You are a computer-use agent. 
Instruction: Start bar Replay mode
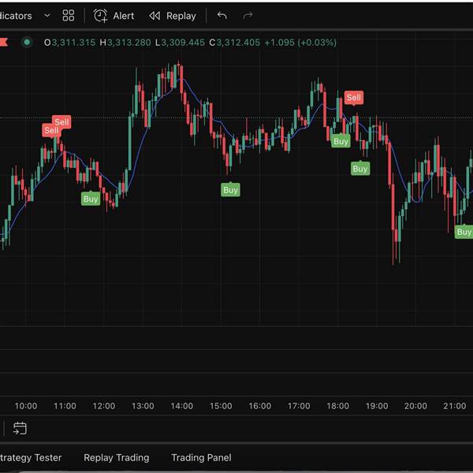click(x=173, y=16)
